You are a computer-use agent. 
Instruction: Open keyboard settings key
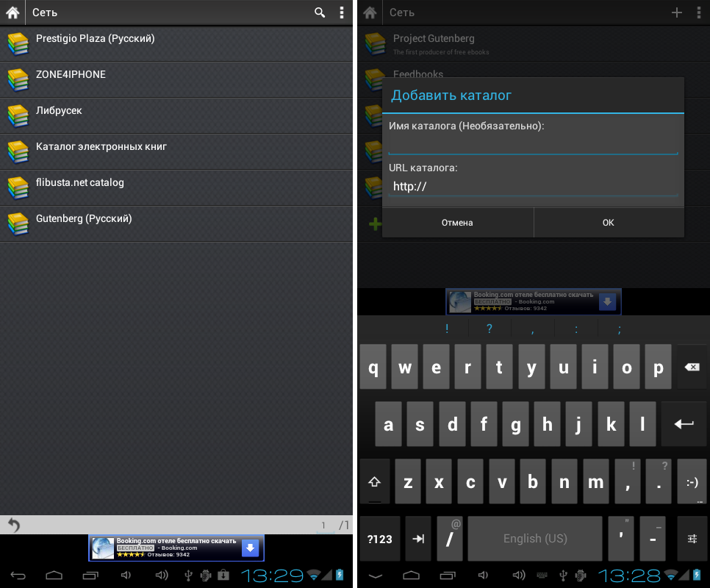pyautogui.click(x=692, y=539)
